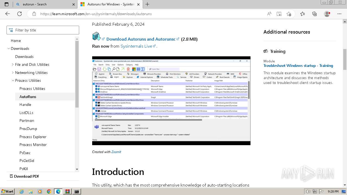Open ZoomIt link
This screenshot has height=195, width=347.
(116, 152)
